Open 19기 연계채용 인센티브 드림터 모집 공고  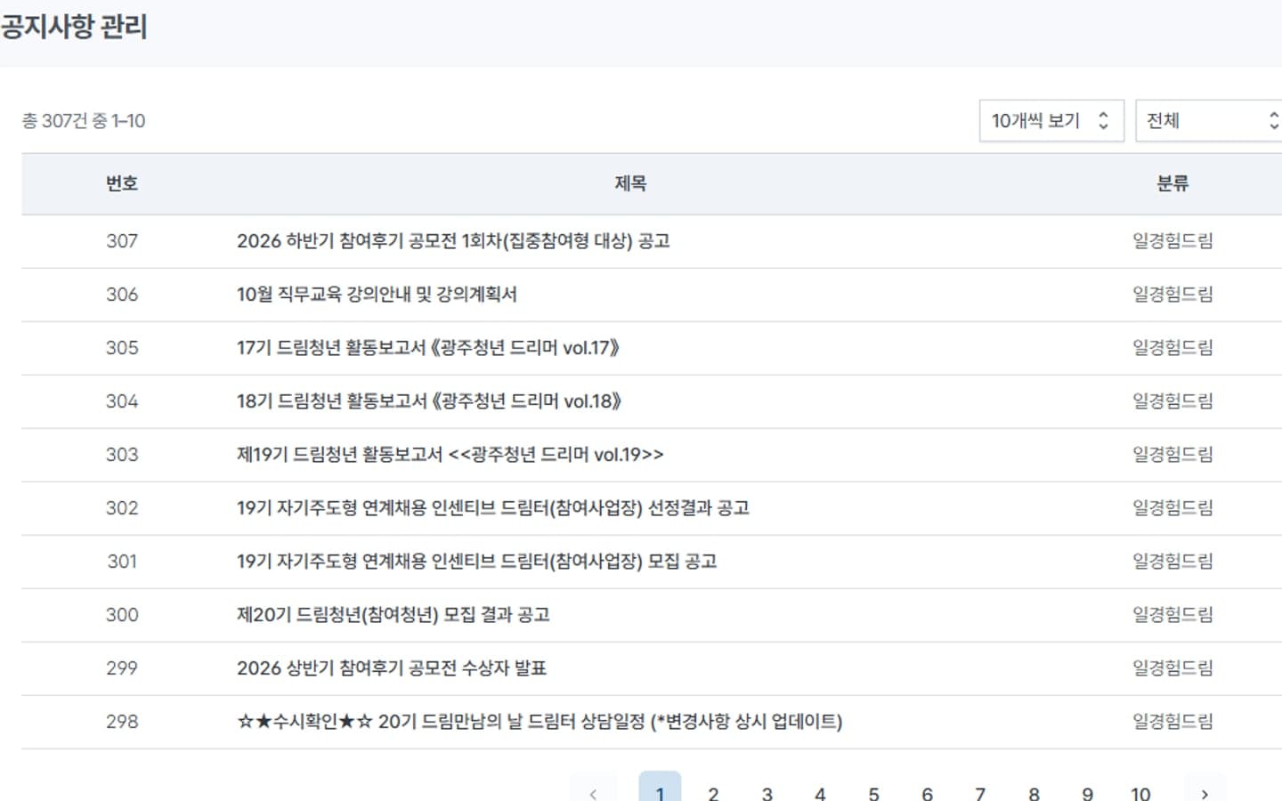pos(477,562)
